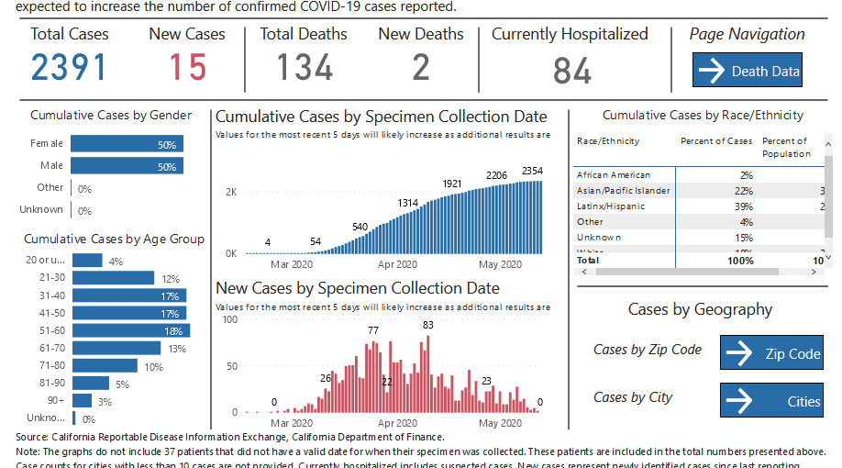Viewport: 842px width, 468px height.
Task: Click Cumulative Cases by Age Group title
Action: click(114, 240)
